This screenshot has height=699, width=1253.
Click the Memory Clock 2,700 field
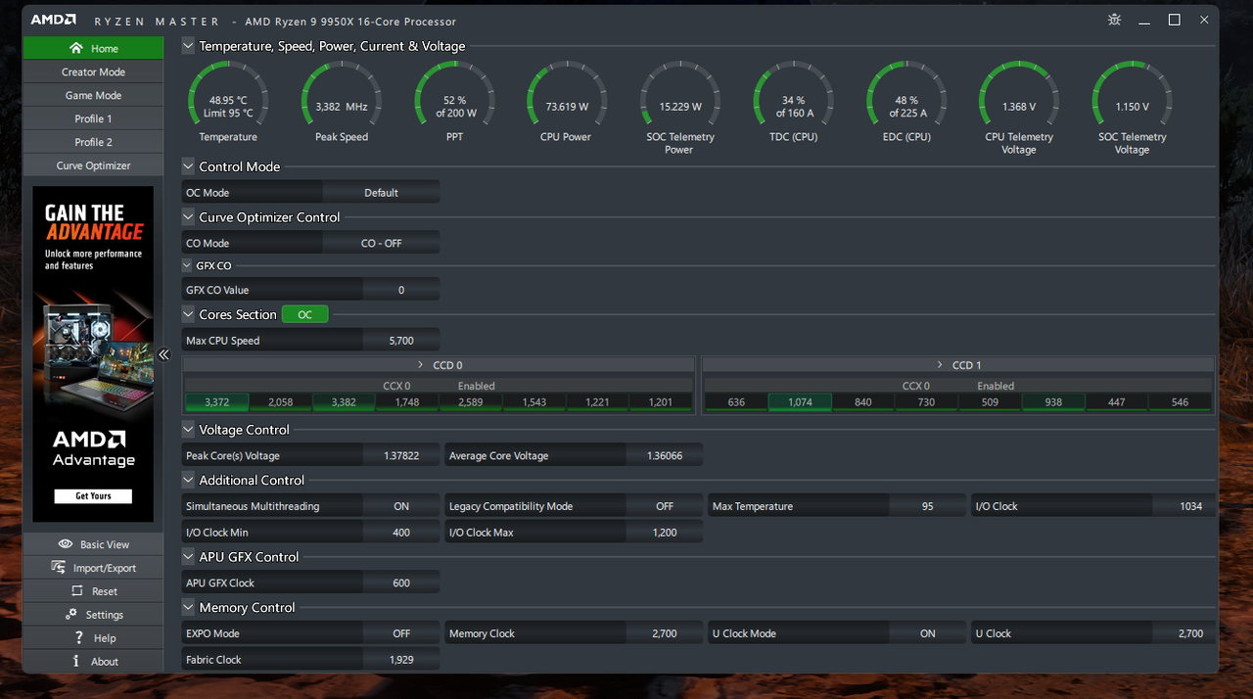(x=665, y=633)
